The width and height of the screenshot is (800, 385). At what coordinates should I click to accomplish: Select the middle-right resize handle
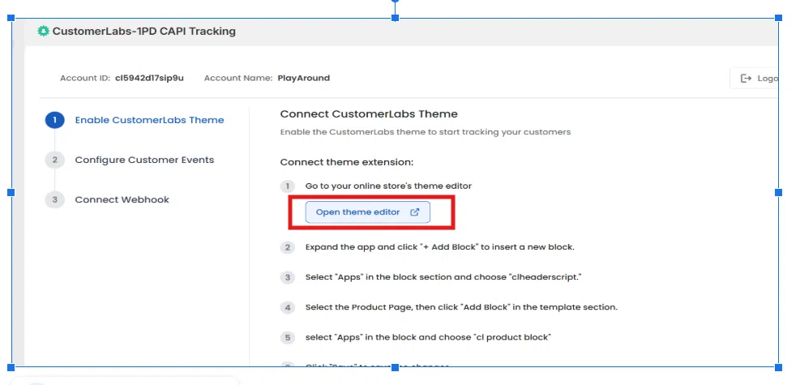coord(778,193)
